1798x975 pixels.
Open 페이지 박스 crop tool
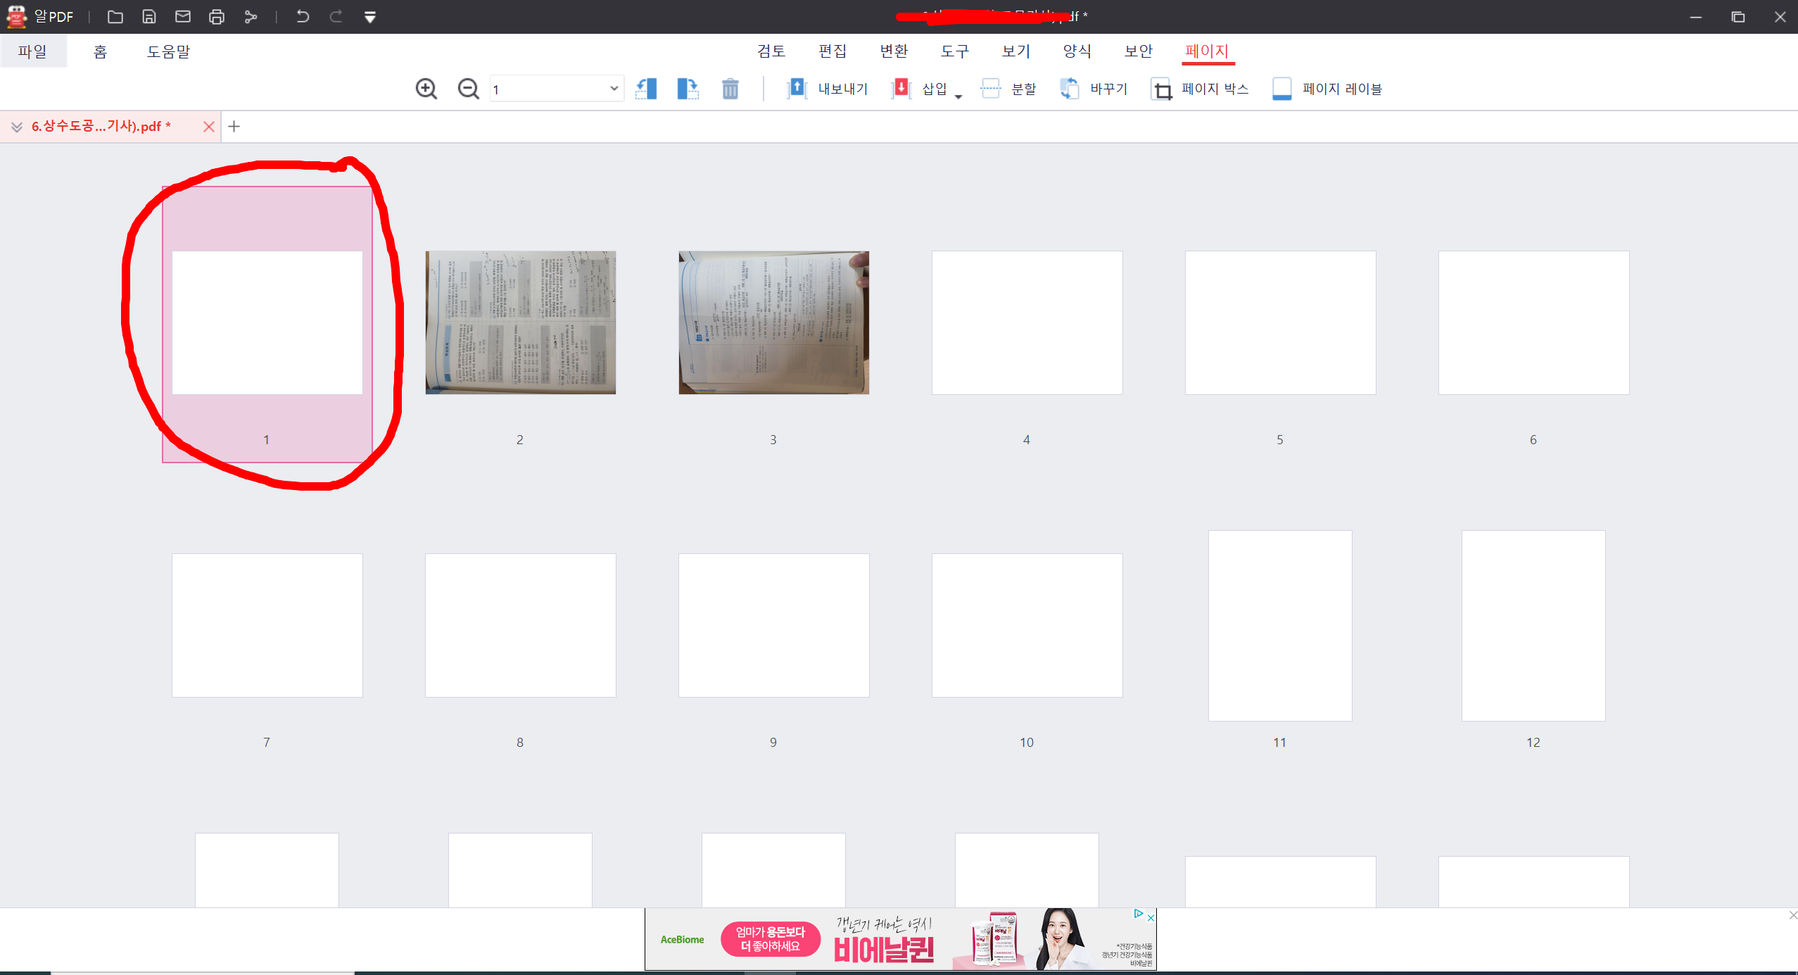[1200, 89]
